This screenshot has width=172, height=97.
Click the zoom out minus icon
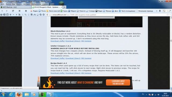(x=13, y=15)
